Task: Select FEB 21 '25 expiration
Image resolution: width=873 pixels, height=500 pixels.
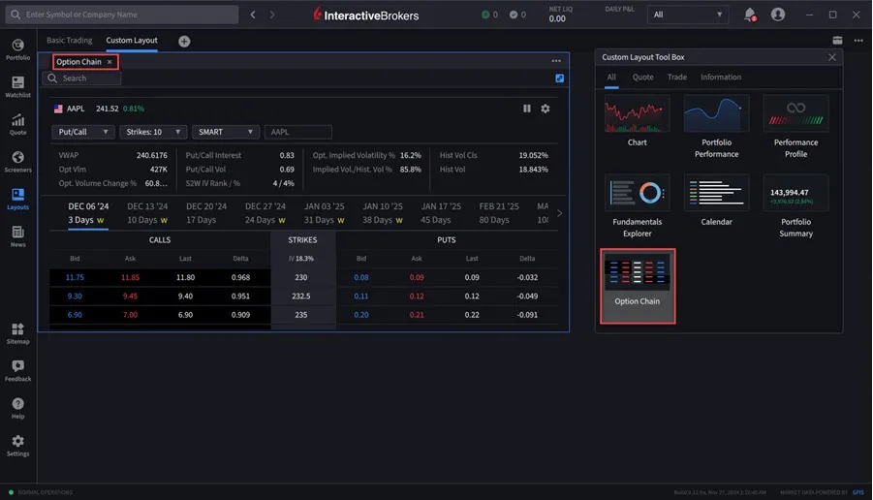Action: (499, 213)
